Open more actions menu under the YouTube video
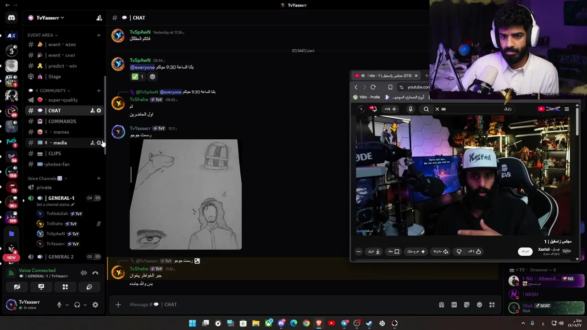Viewport: 587px width, 330px height. coord(359,252)
